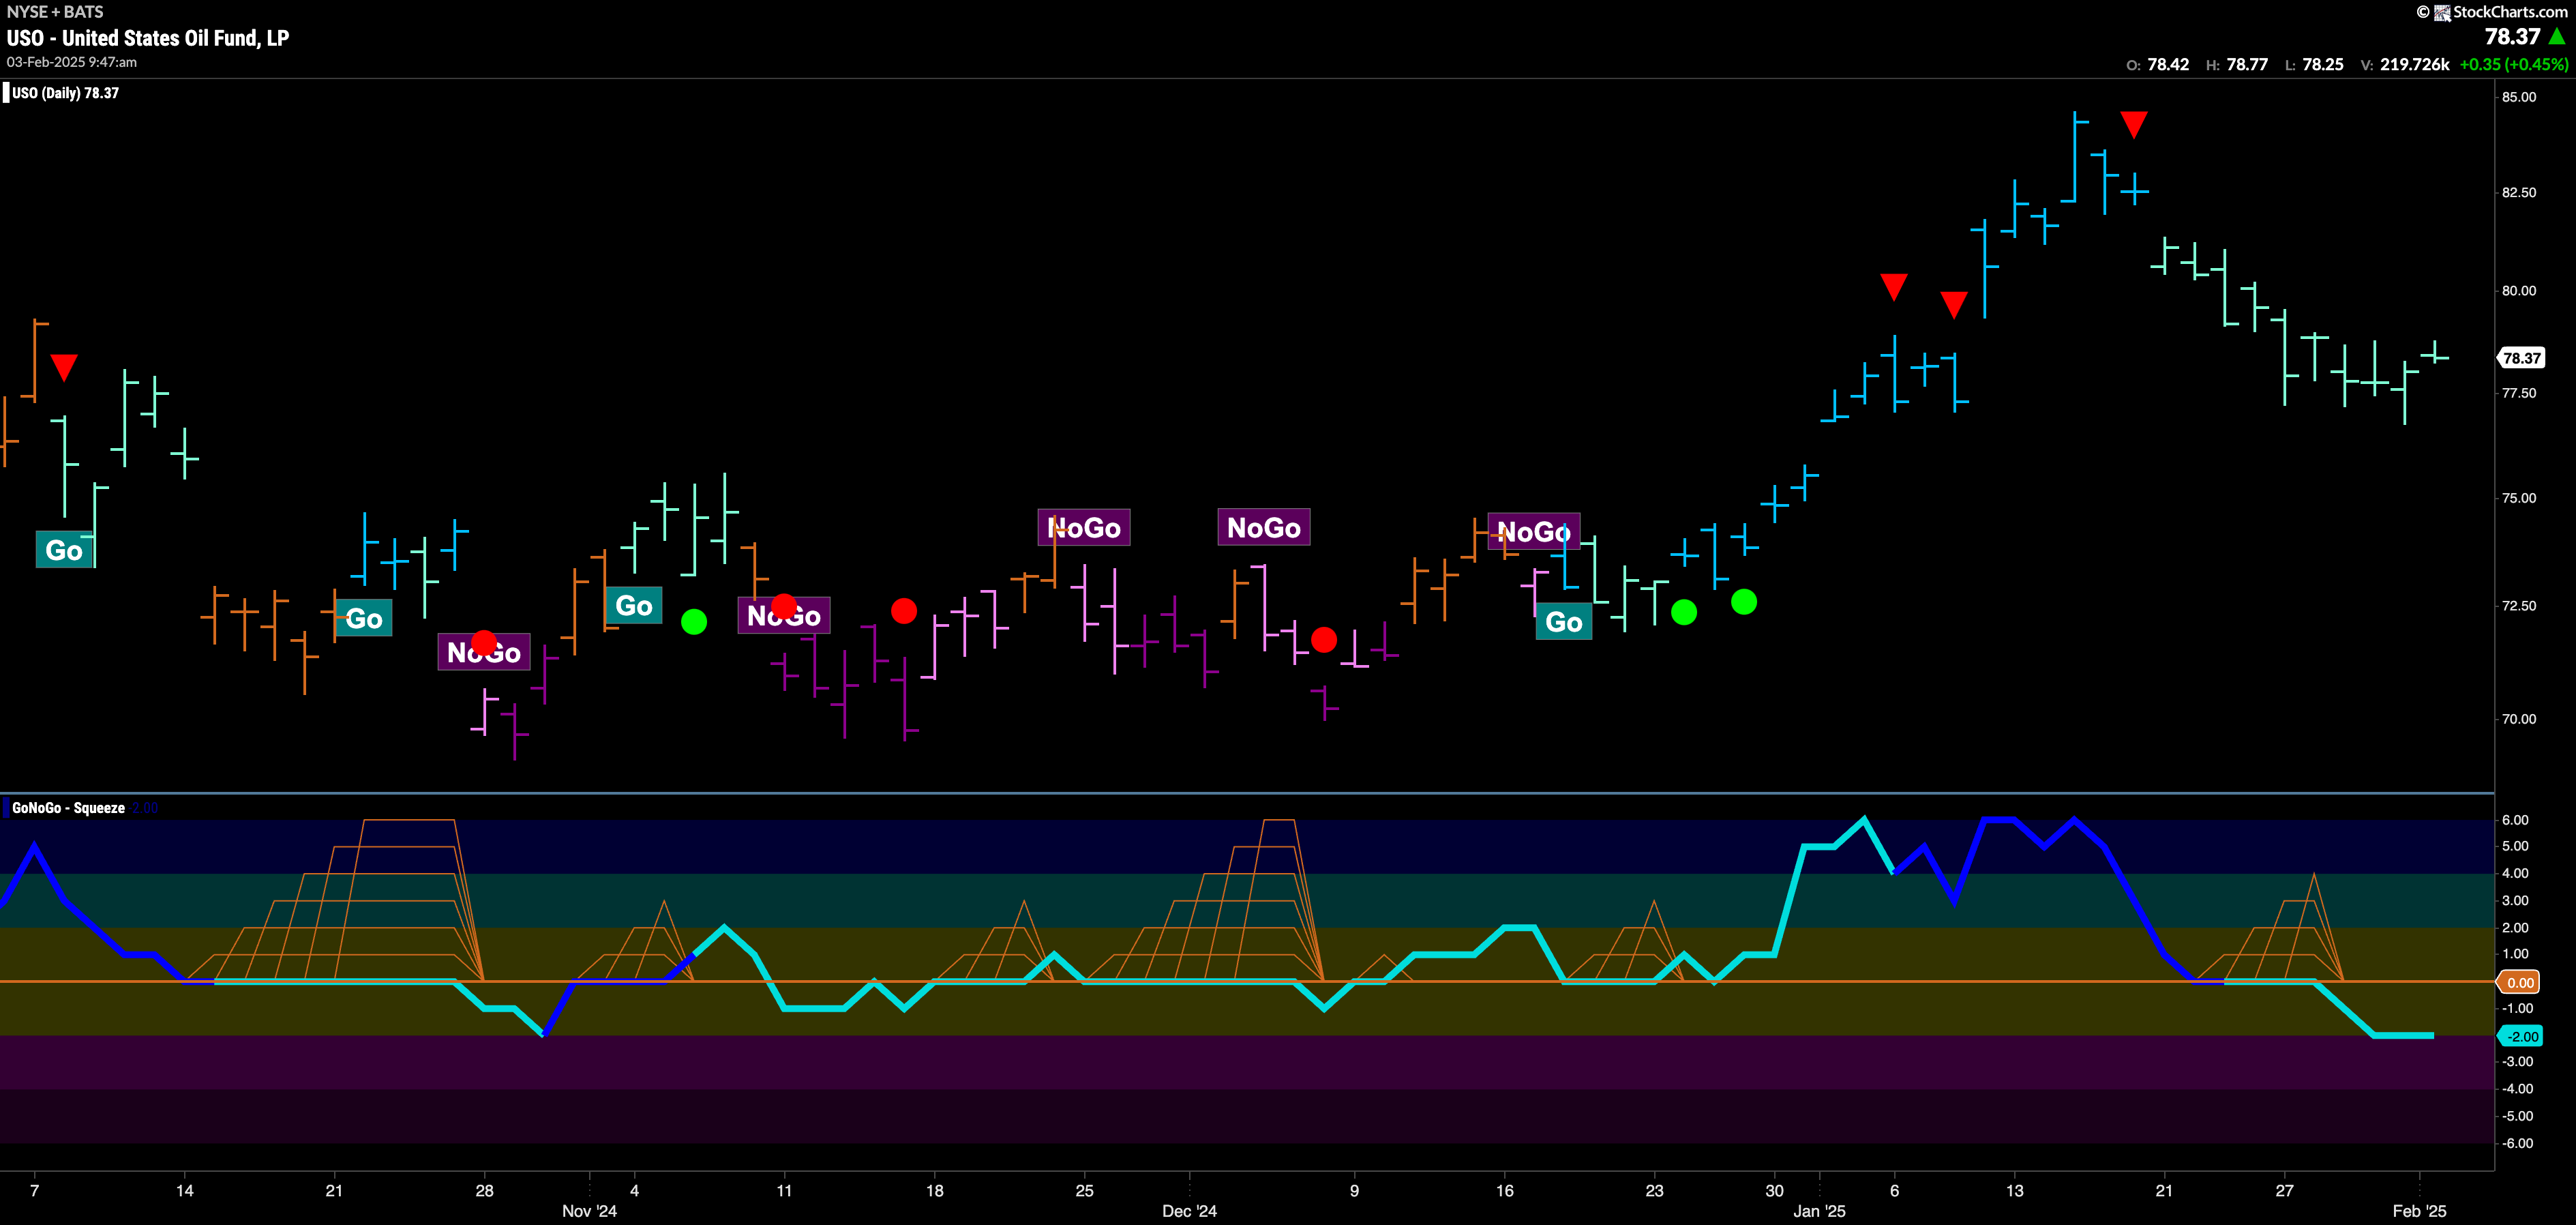
Task: Click the open value O: 78.42
Action: [2157, 64]
